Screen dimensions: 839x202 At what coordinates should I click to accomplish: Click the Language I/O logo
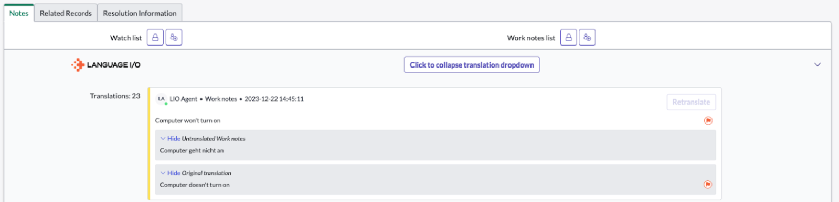[x=106, y=65]
